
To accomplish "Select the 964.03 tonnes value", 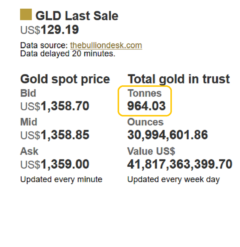I will (146, 106).
